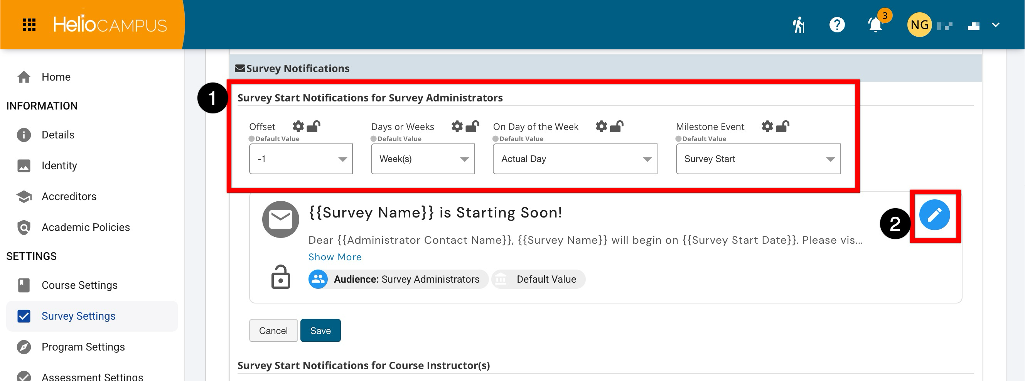This screenshot has height=381, width=1025.
Task: Open Academic Policies in the sidebar
Action: click(92, 227)
